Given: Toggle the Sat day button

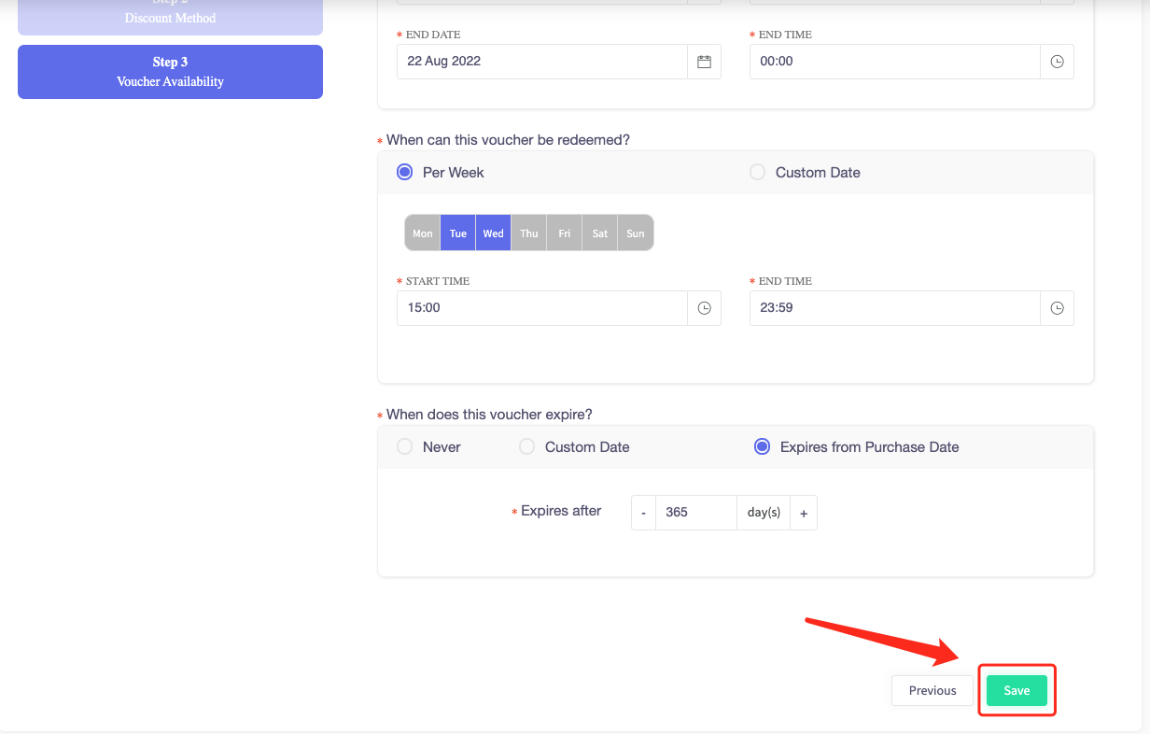Looking at the screenshot, I should [x=600, y=233].
